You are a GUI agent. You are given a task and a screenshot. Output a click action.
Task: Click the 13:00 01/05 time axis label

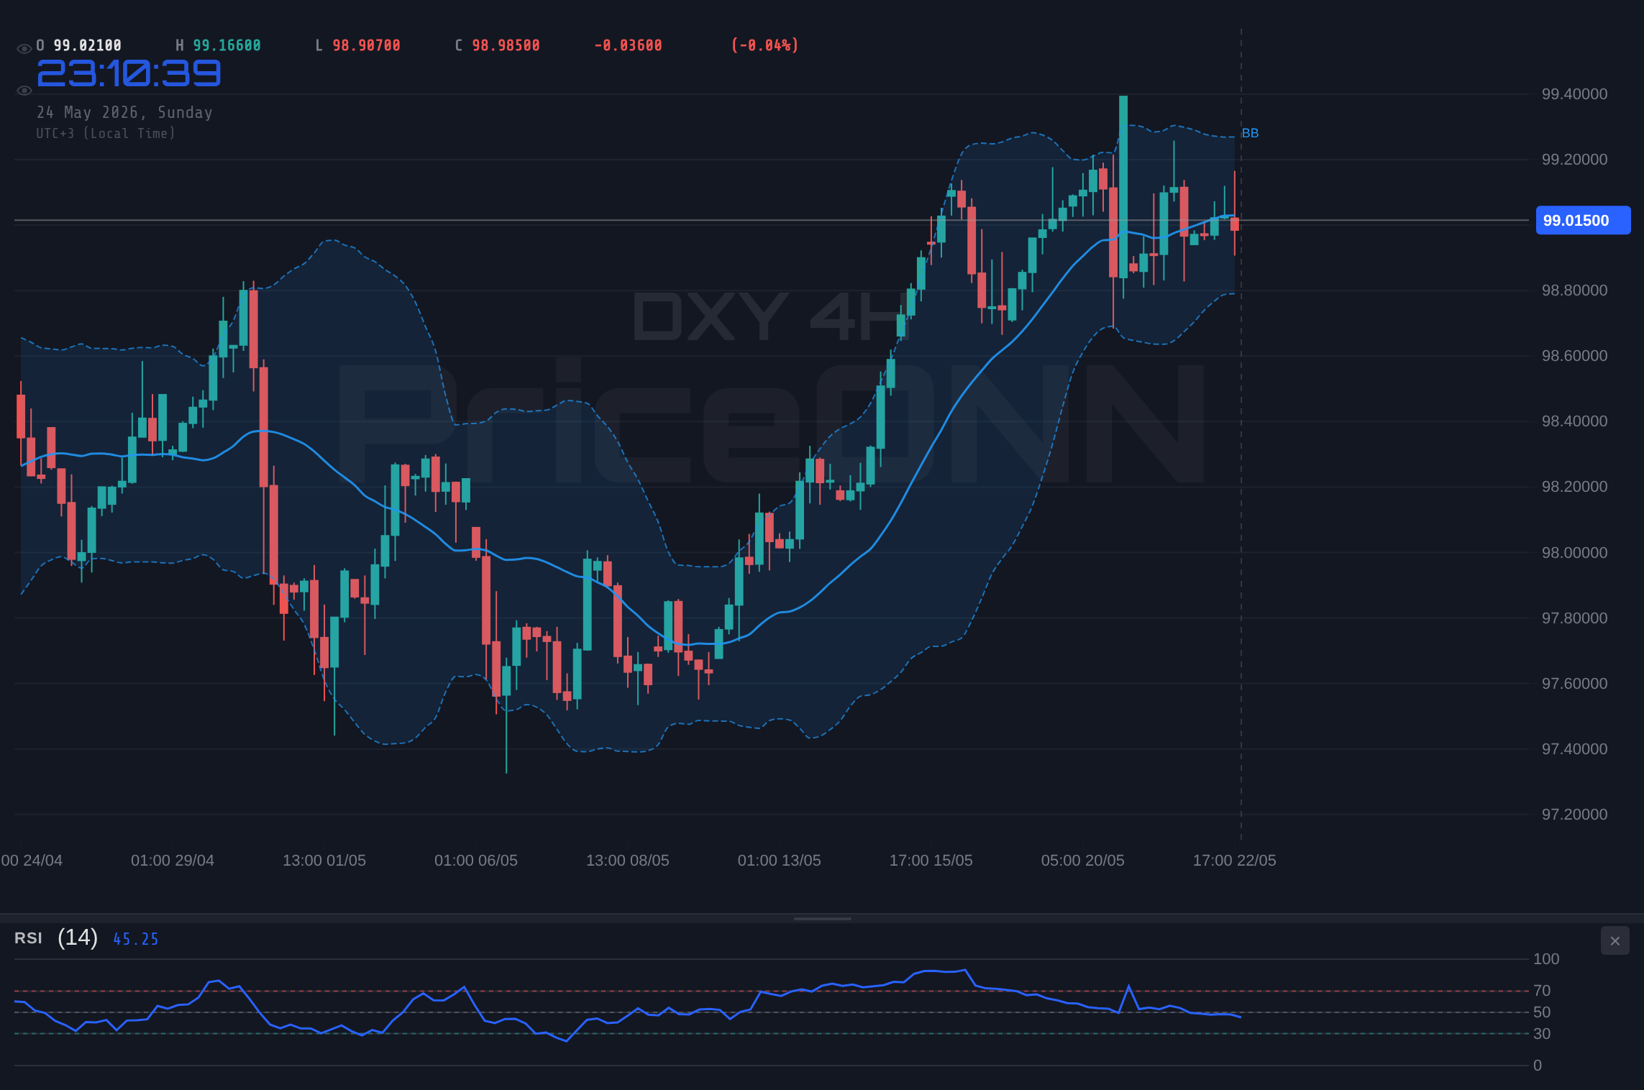pos(324,861)
